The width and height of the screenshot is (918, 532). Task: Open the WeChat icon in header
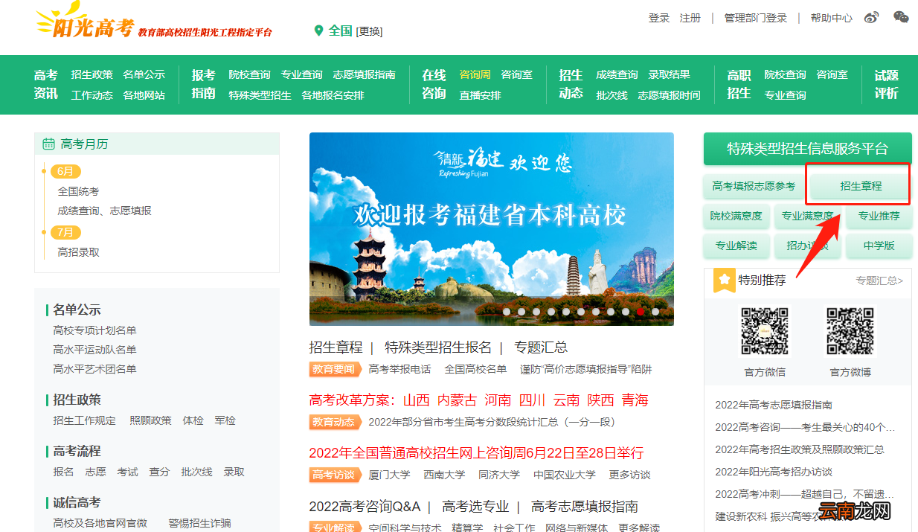tap(901, 17)
